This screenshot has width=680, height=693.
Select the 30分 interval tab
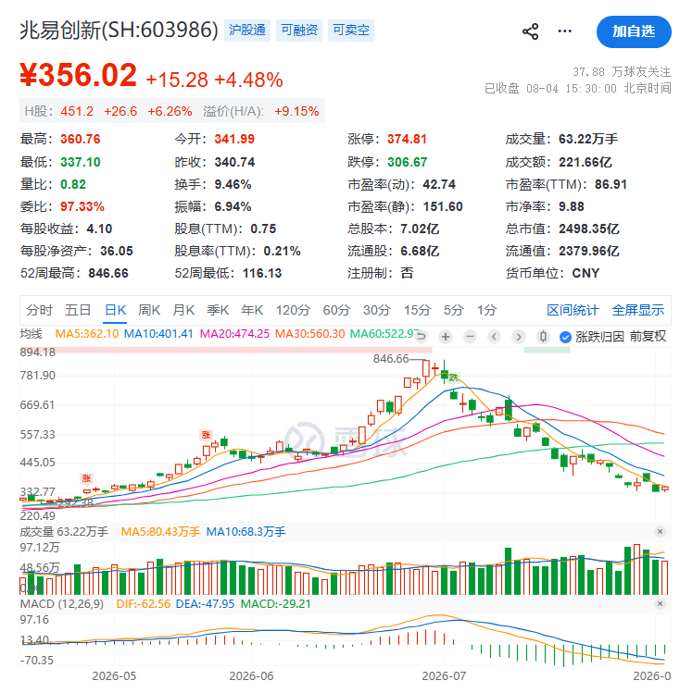376,310
